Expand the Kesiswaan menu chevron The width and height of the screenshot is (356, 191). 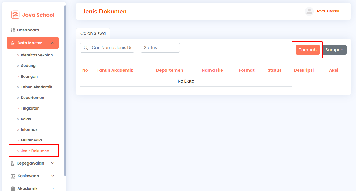[x=53, y=176]
